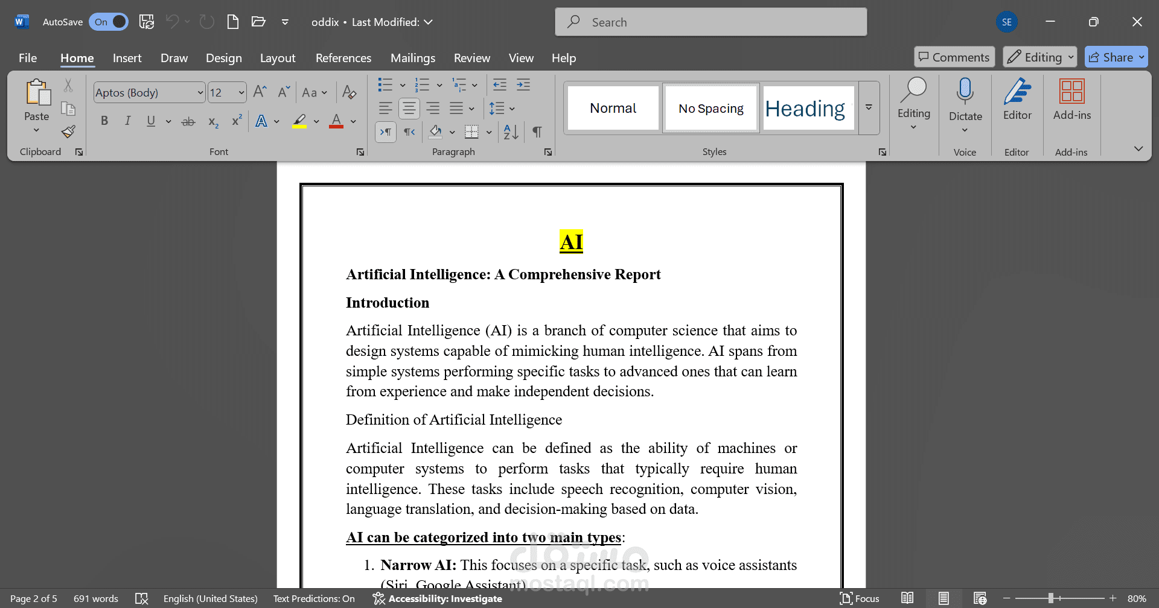1159x608 pixels.
Task: Open the File menu
Action: [x=28, y=58]
